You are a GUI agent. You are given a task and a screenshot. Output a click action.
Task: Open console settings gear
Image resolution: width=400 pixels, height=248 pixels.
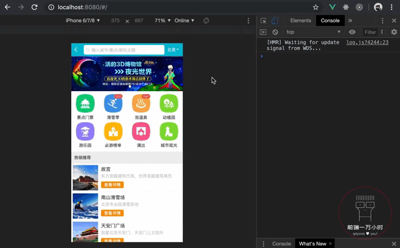click(x=394, y=32)
